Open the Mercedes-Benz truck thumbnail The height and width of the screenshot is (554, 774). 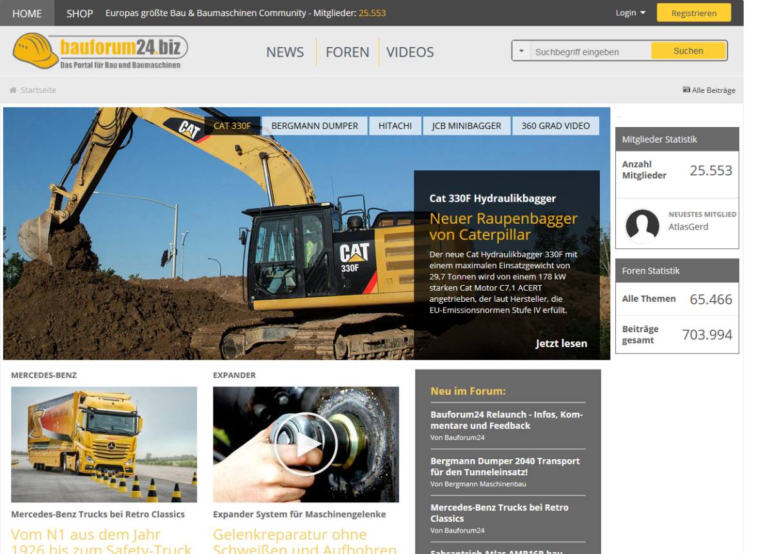(x=104, y=444)
